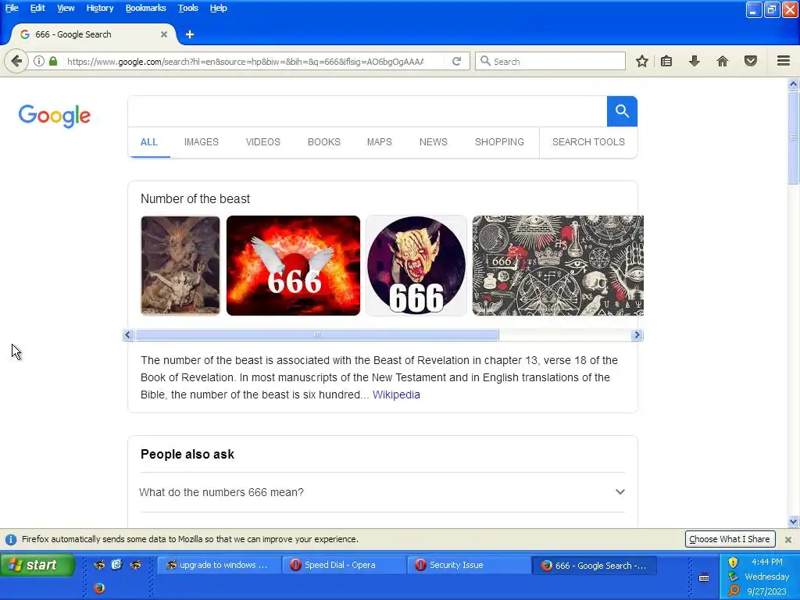Click the Firefox toolbar Search box

pyautogui.click(x=551, y=61)
